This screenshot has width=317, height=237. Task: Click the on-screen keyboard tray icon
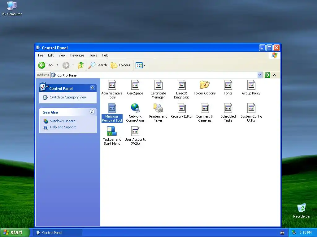pos(282,233)
